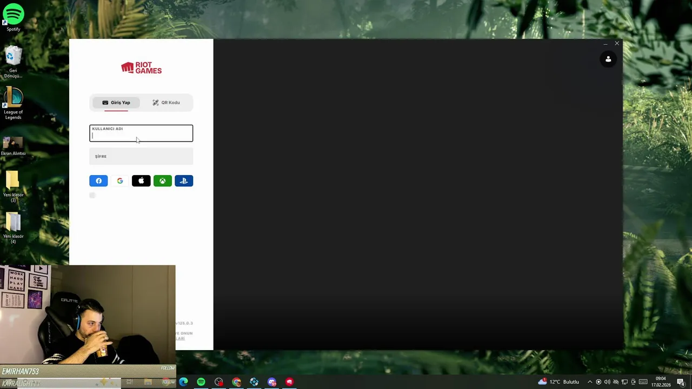
Task: Switch to the Giriş Yap tab
Action: pos(116,103)
